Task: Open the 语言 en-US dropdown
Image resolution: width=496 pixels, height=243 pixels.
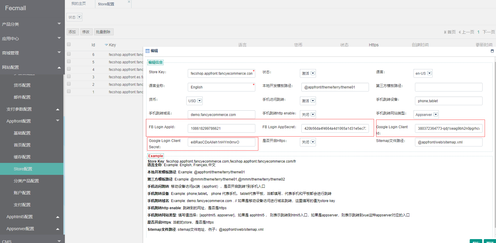Action: point(423,73)
